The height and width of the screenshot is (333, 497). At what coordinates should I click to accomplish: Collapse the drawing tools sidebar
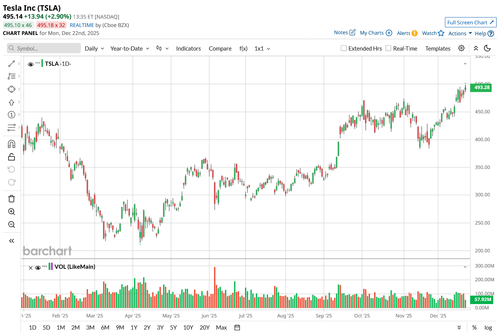(11, 241)
